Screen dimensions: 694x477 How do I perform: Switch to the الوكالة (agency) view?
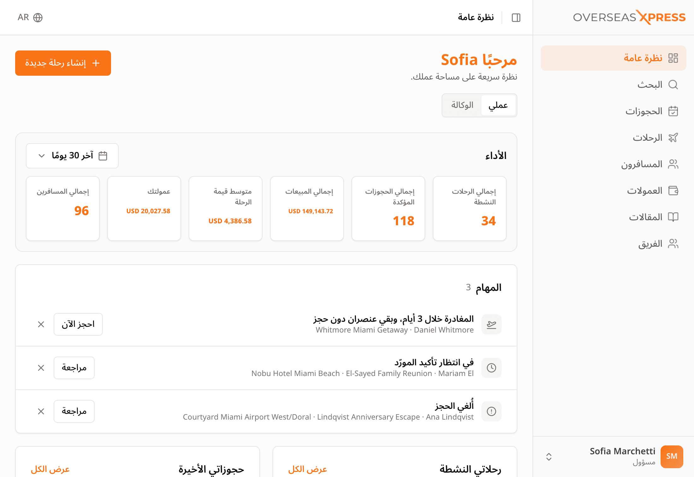(x=462, y=105)
